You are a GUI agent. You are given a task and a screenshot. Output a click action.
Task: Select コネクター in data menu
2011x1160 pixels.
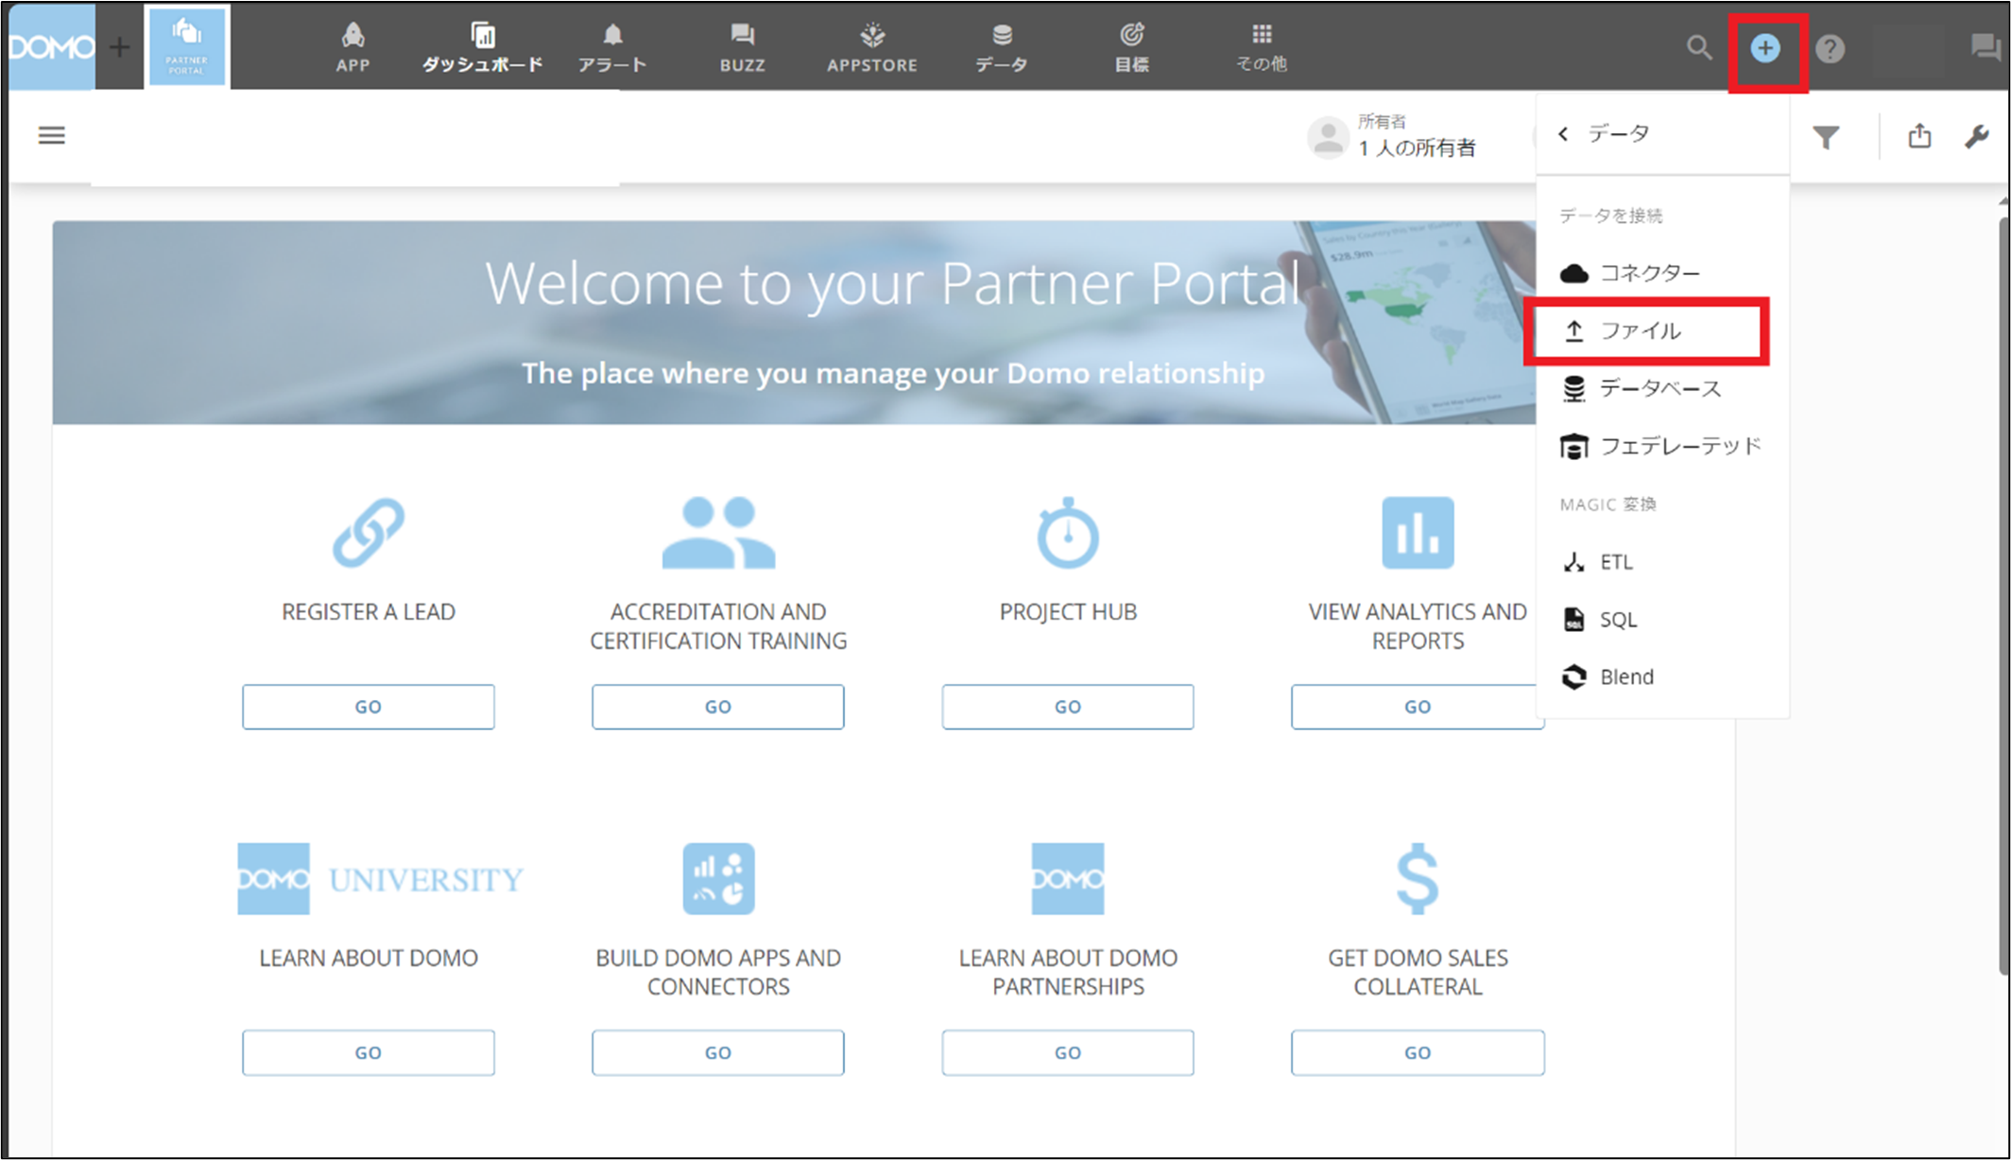click(1662, 273)
